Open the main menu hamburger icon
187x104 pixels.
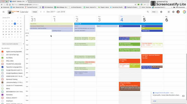point(3,12)
